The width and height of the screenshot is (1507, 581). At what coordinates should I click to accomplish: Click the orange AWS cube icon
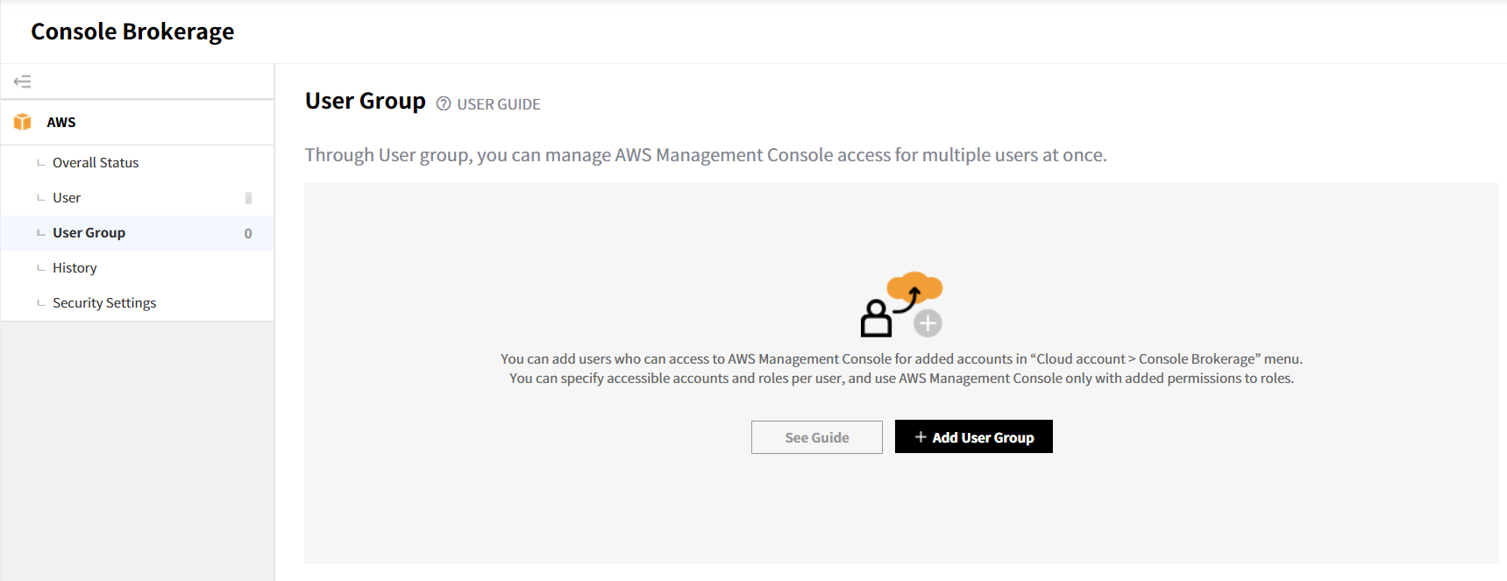tap(23, 122)
